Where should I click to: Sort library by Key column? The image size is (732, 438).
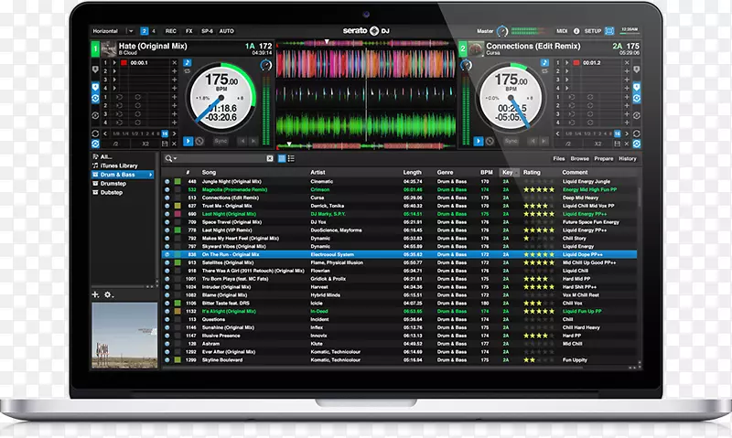coord(509,172)
